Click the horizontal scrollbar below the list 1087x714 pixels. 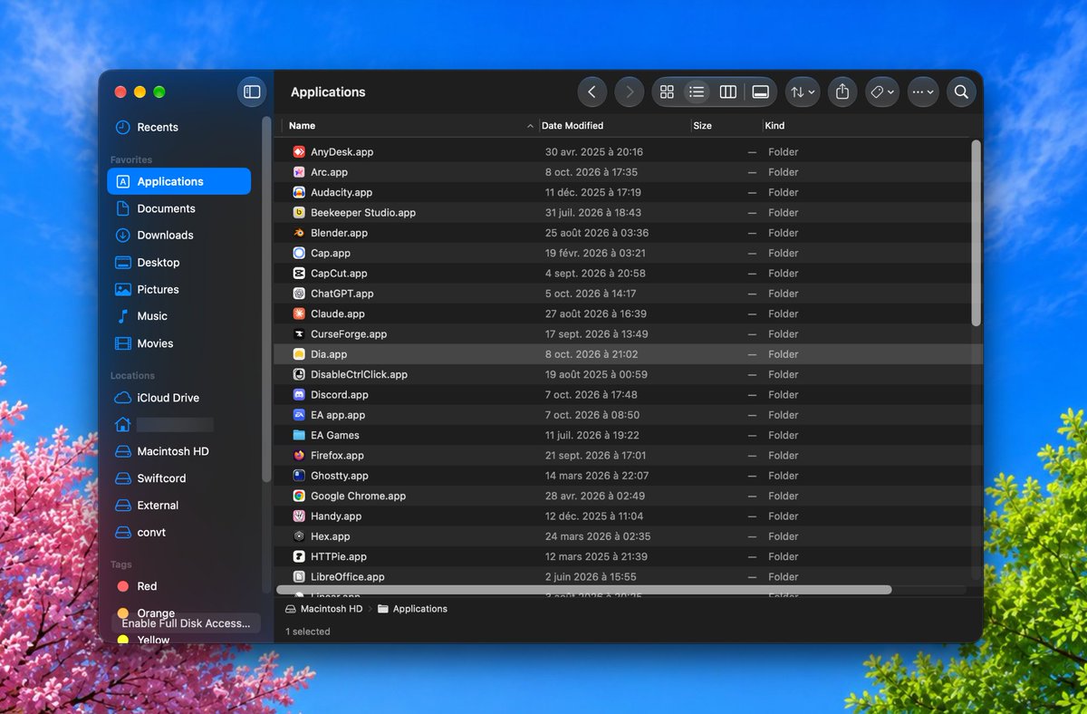point(583,590)
